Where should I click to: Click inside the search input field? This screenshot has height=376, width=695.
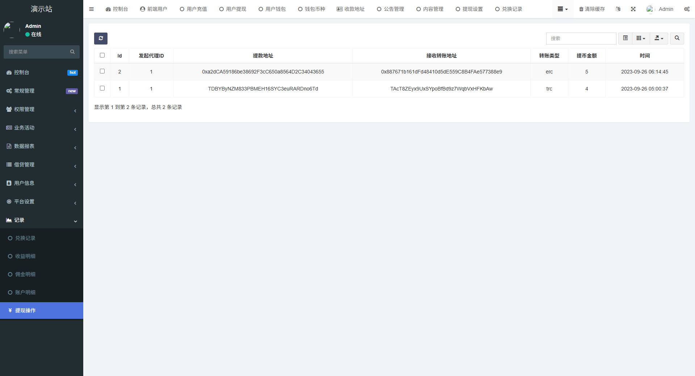581,38
